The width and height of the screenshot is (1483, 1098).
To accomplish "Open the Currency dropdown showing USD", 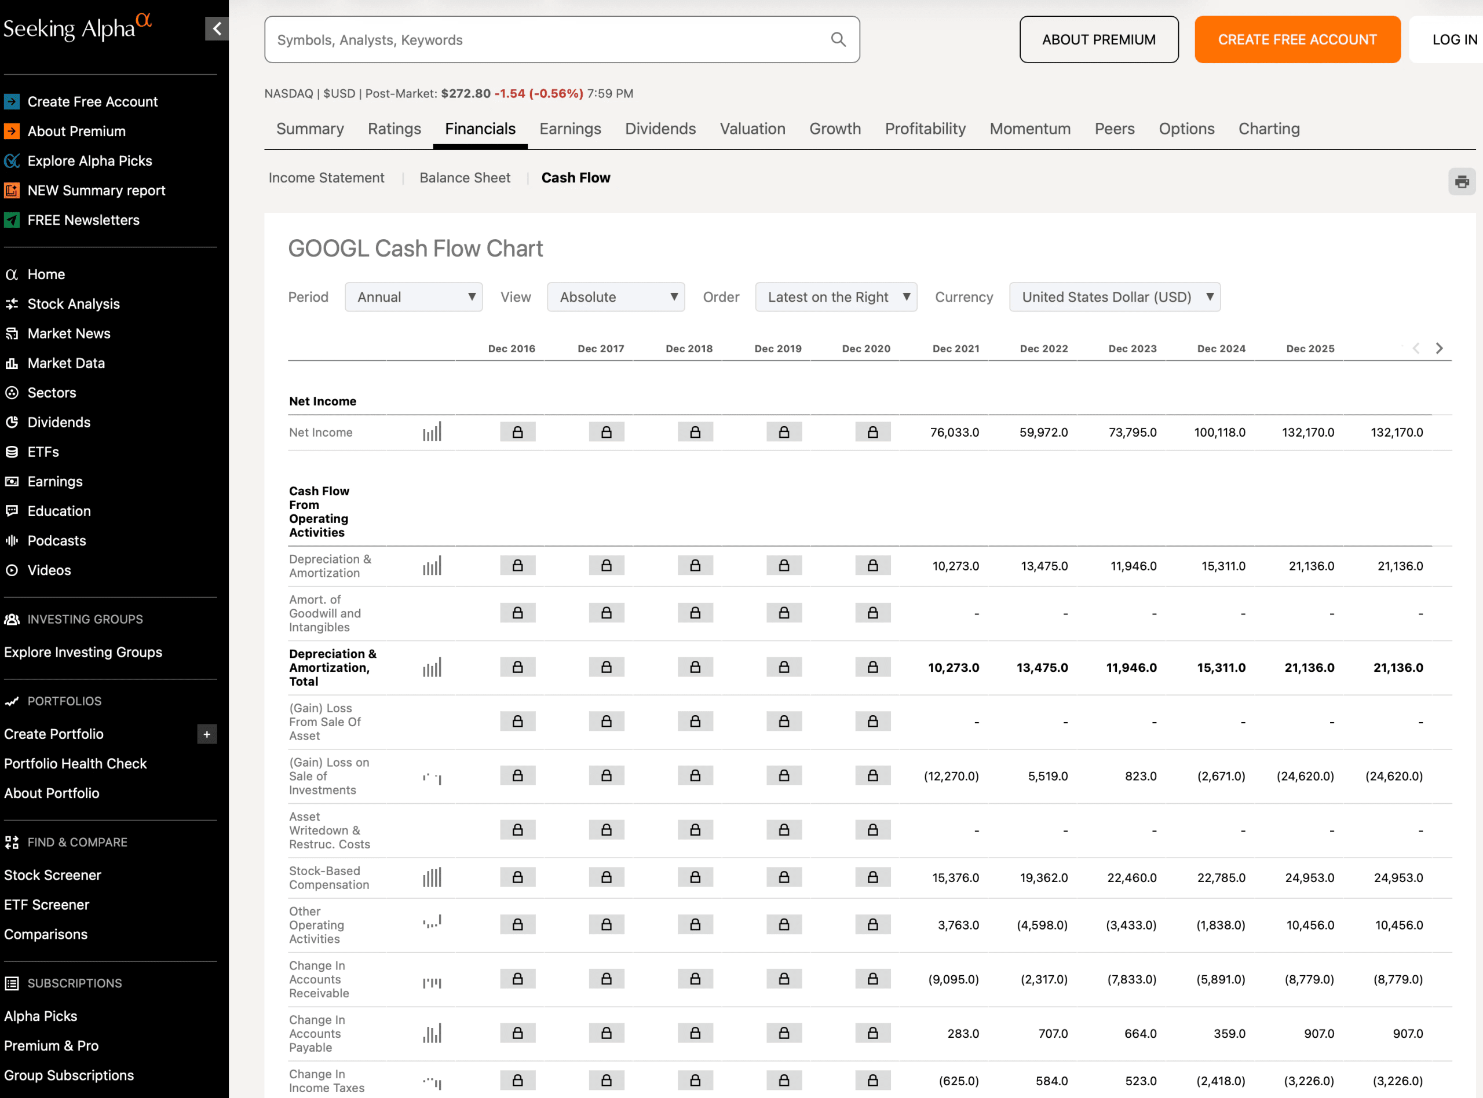I will [1114, 297].
